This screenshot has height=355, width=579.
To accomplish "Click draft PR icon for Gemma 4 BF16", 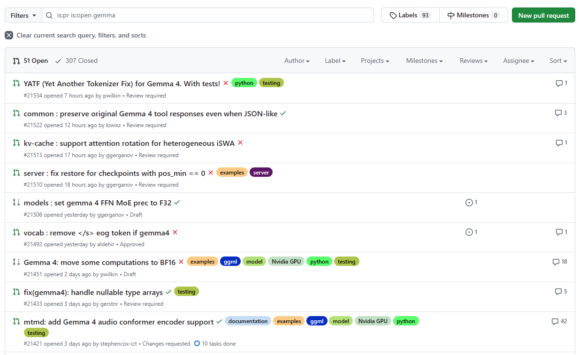I will 16,262.
